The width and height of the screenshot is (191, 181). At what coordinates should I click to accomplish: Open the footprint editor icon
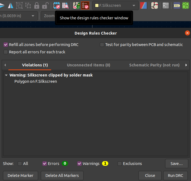(57, 5)
